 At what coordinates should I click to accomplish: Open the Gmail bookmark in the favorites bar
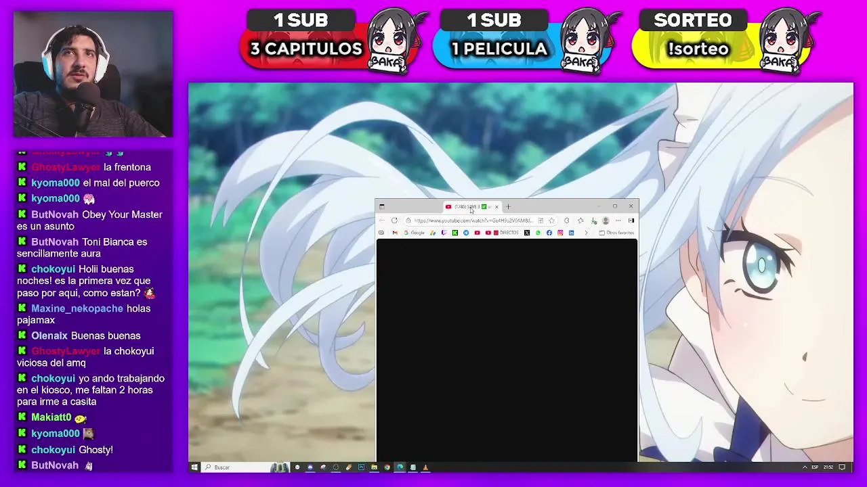coord(395,233)
